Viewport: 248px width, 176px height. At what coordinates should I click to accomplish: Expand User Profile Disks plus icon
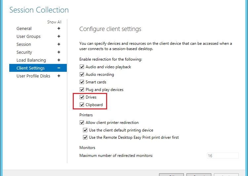pos(59,76)
